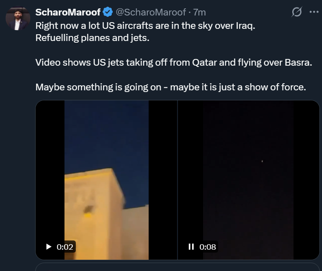Open the @ScharoMaroof handle link
The image size is (322, 271).
[151, 12]
